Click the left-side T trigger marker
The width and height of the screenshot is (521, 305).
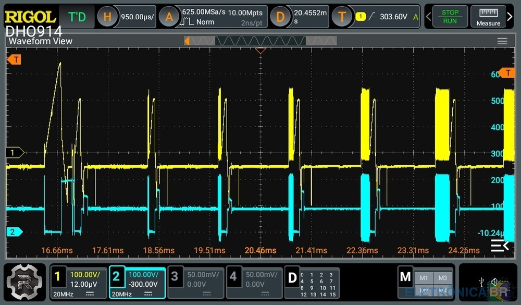14,59
